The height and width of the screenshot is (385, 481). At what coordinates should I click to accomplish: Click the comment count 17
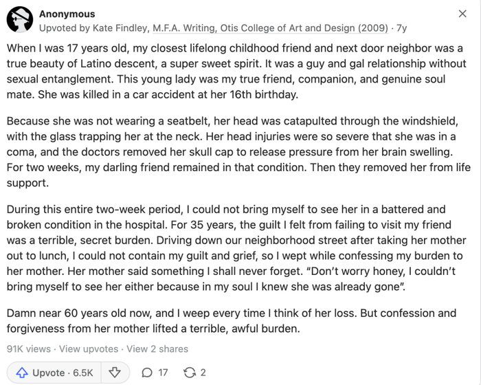point(163,373)
